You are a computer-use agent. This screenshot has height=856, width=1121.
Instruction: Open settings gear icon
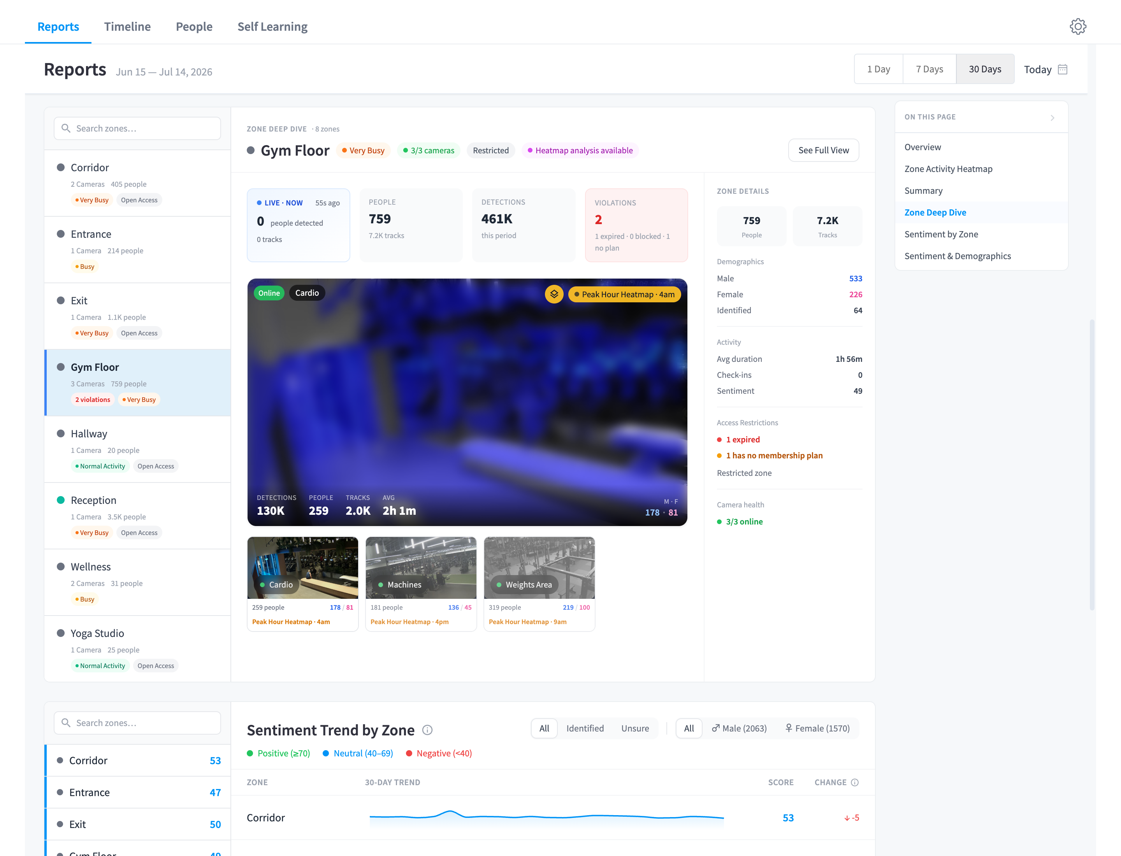tap(1078, 26)
